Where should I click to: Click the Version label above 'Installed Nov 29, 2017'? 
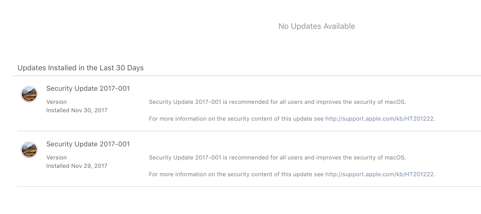57,158
